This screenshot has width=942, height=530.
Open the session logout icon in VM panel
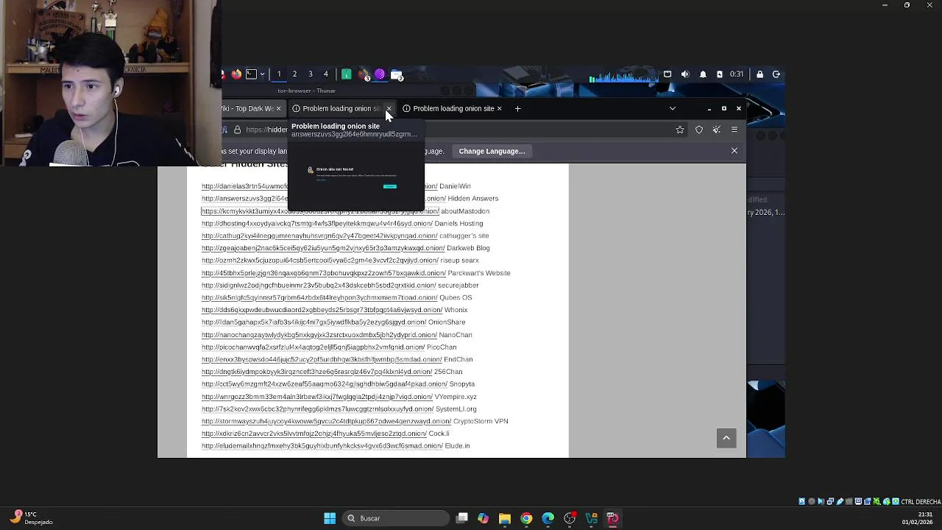pyautogui.click(x=776, y=74)
